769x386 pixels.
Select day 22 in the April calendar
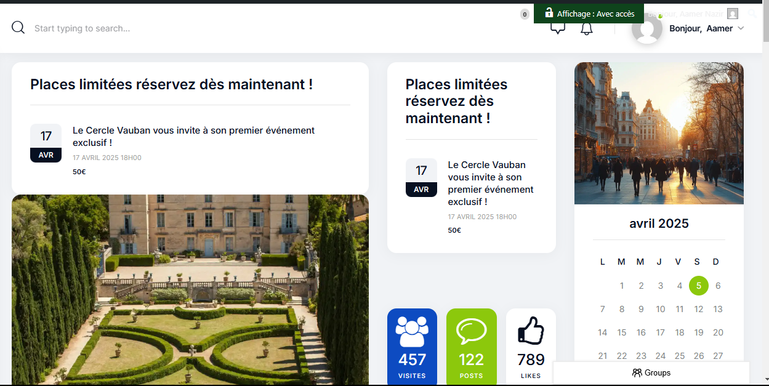pos(622,356)
